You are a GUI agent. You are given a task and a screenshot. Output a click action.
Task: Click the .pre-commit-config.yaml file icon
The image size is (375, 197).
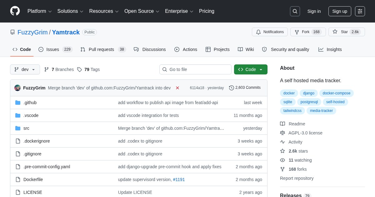[18, 167]
